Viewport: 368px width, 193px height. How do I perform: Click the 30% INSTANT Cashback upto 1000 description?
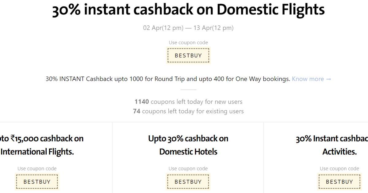coord(168,79)
